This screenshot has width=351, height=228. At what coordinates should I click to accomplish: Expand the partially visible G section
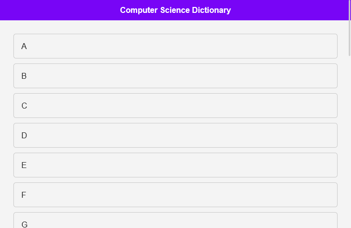pyautogui.click(x=175, y=222)
